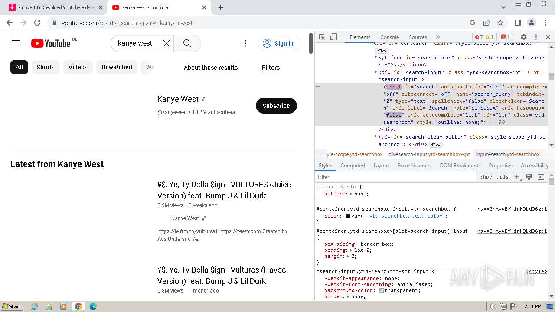This screenshot has height=312, width=555.
Task: Close the DevTools panel
Action: click(x=548, y=37)
